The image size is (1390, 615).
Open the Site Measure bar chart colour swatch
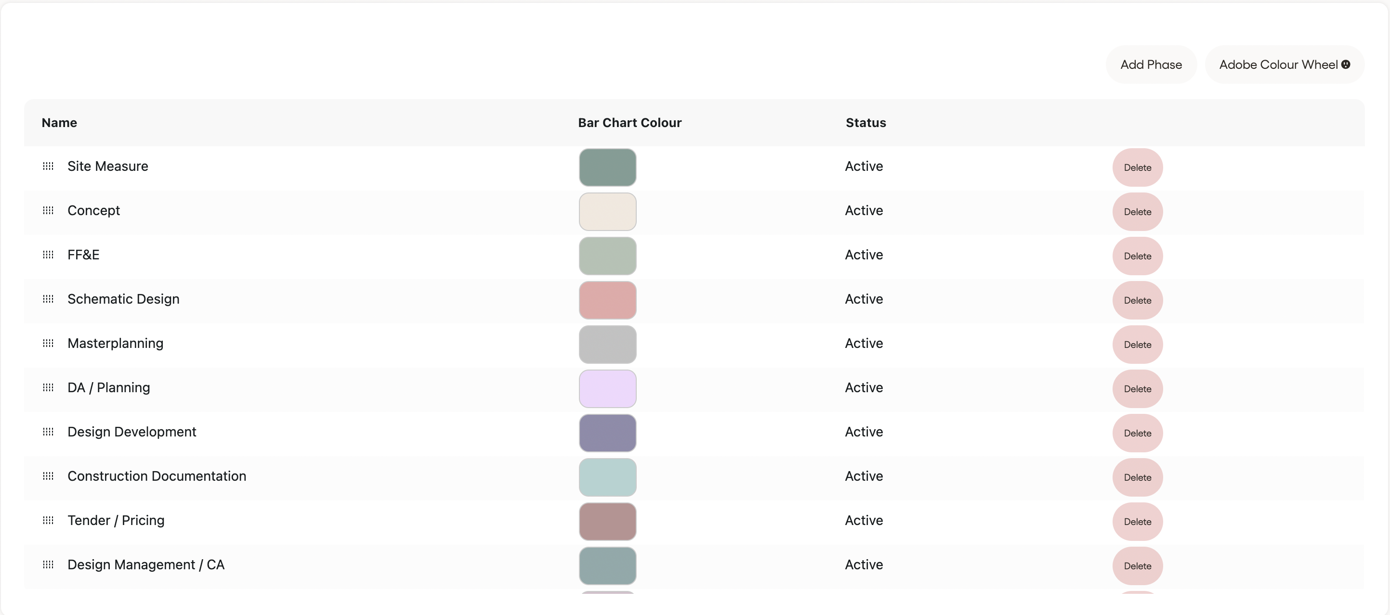(x=608, y=167)
